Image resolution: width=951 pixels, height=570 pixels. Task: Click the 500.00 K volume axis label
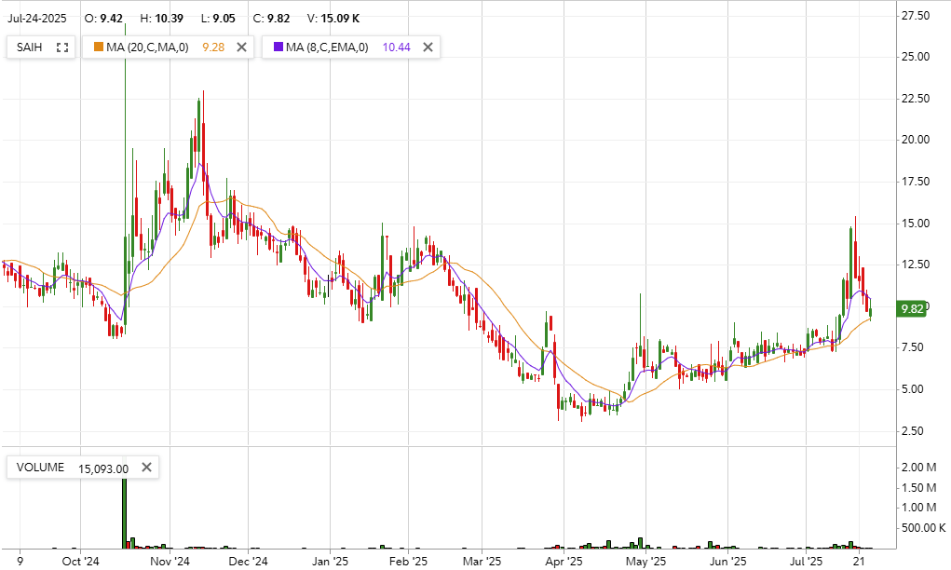click(923, 528)
